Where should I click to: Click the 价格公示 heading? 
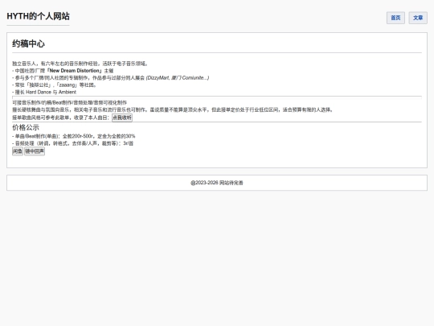coord(26,127)
